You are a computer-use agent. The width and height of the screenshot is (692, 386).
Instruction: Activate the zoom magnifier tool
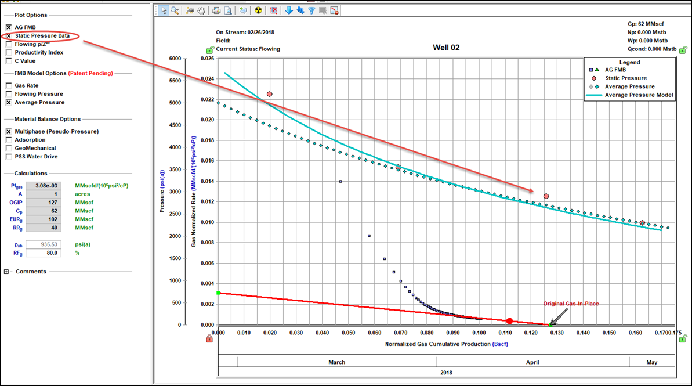point(175,10)
